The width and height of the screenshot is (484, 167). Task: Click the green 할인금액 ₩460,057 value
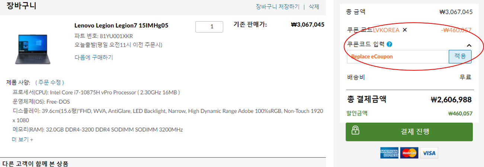click(460, 113)
